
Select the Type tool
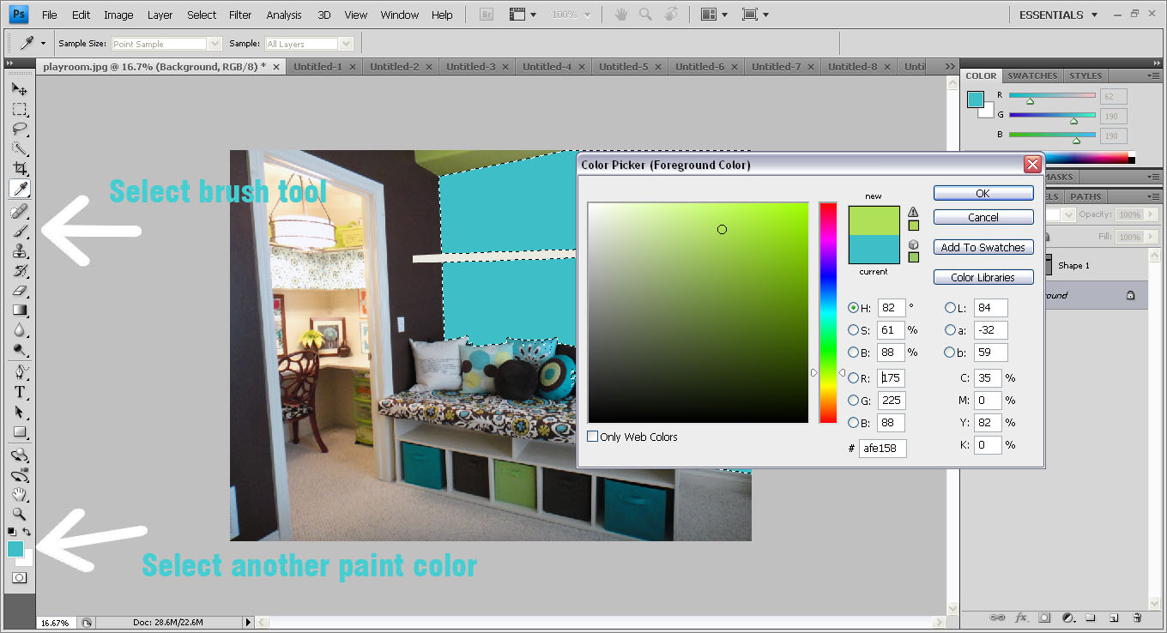click(19, 392)
